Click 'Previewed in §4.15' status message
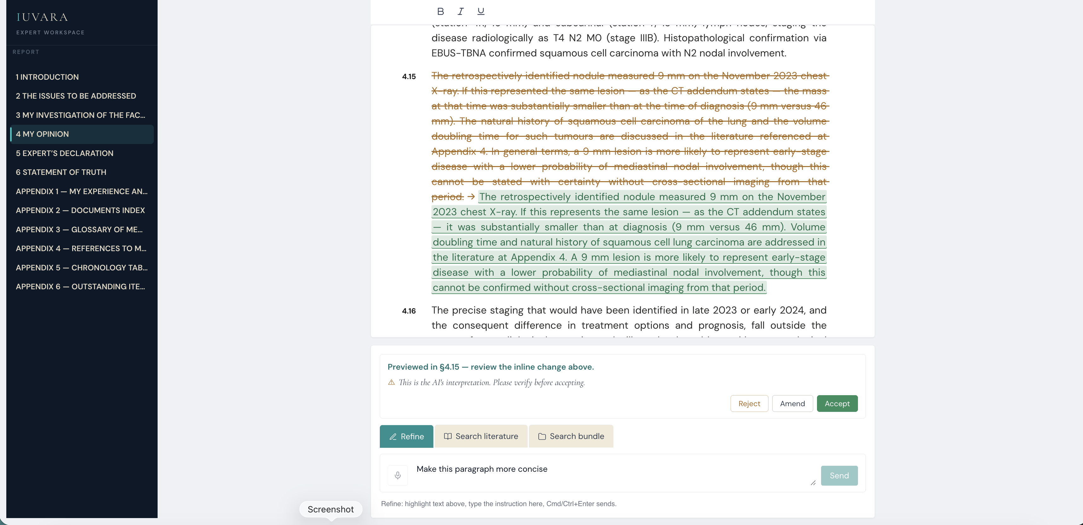 tap(491, 367)
